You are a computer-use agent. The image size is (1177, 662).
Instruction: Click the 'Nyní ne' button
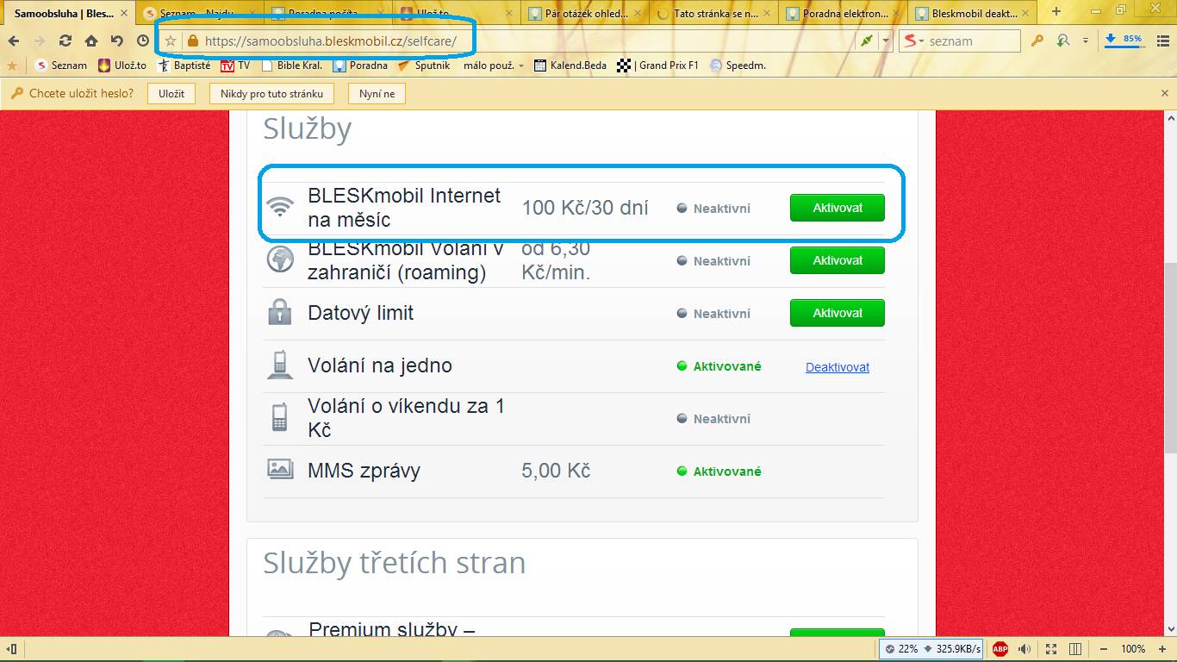(377, 93)
